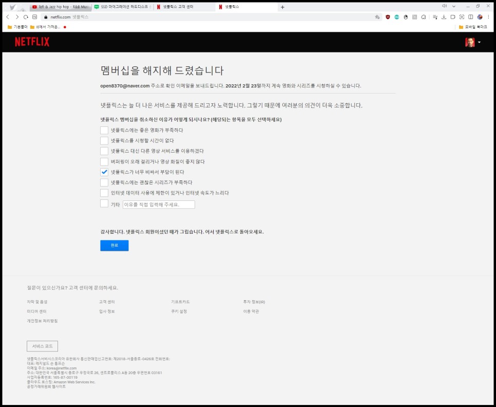The height and width of the screenshot is (407, 496).
Task: Bookmark this page with the star icon
Action: pyautogui.click(x=377, y=17)
